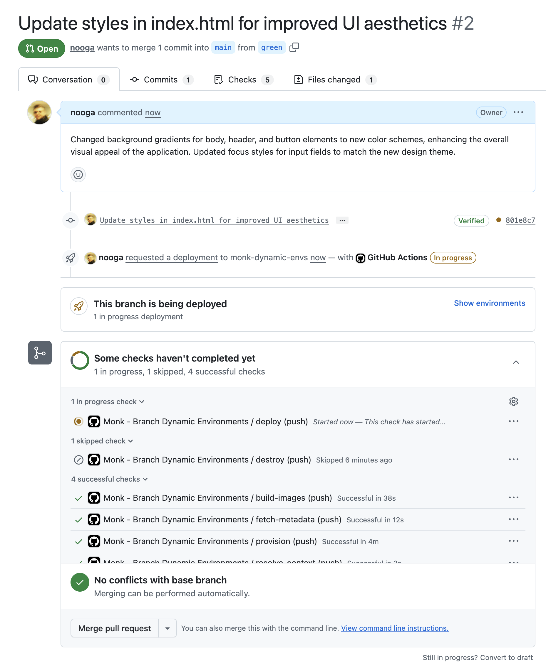Open the kebab menu on nooga's comment
546x665 pixels.
[x=518, y=112]
